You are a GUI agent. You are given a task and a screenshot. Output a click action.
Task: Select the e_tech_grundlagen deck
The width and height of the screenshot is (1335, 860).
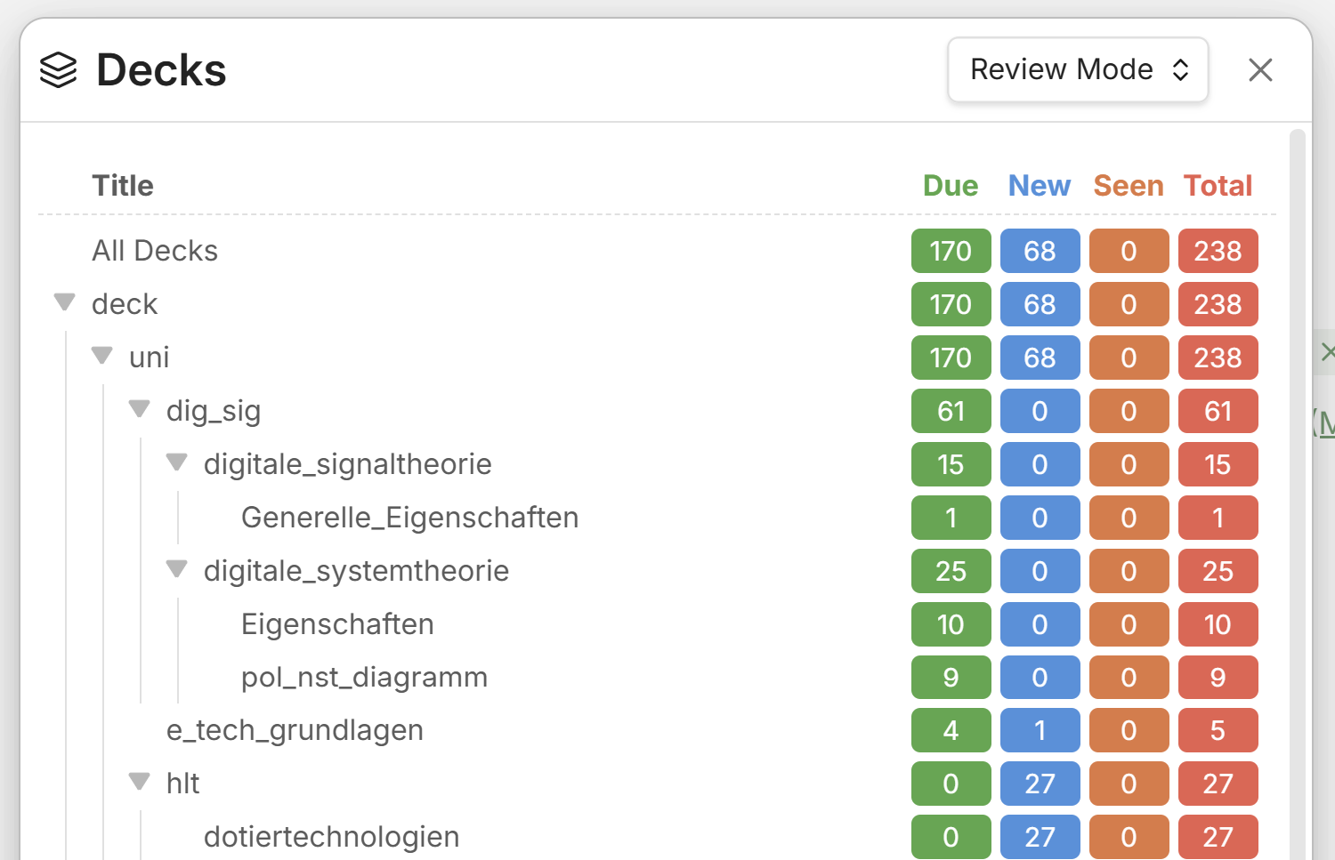295,730
